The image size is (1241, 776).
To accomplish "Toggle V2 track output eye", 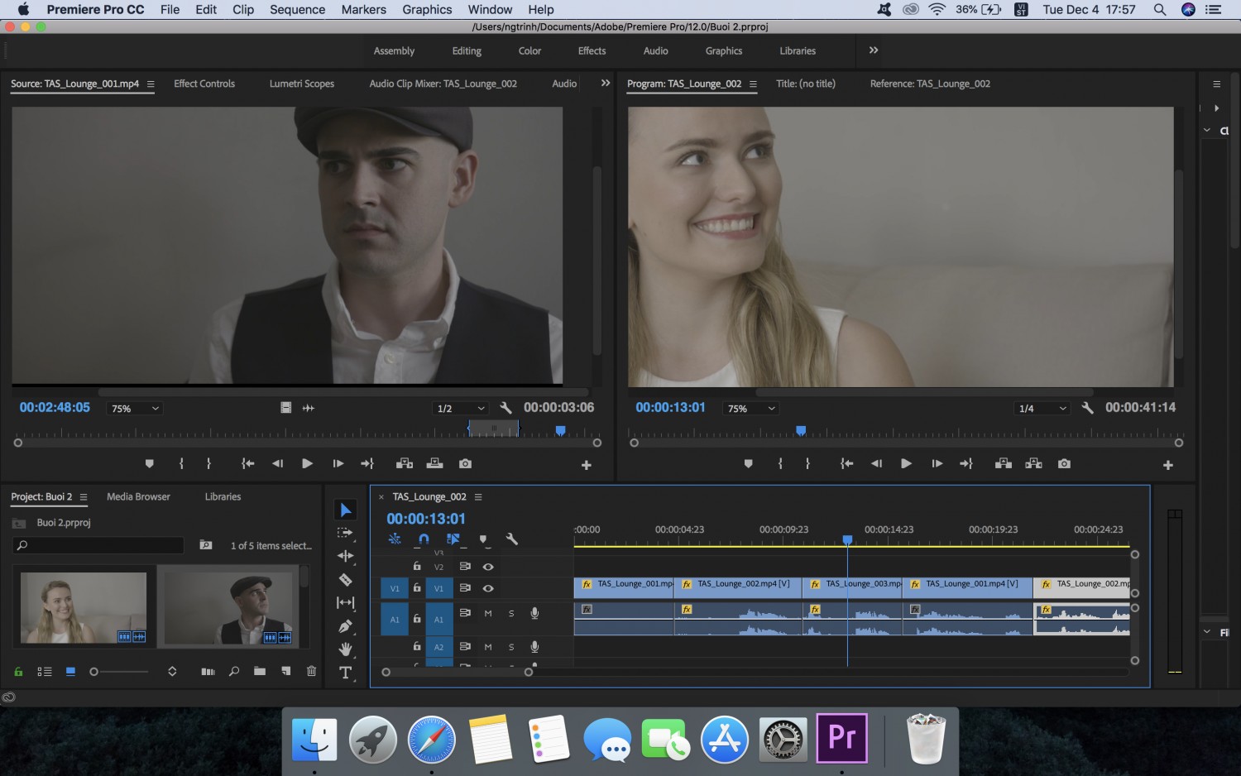I will coord(488,567).
